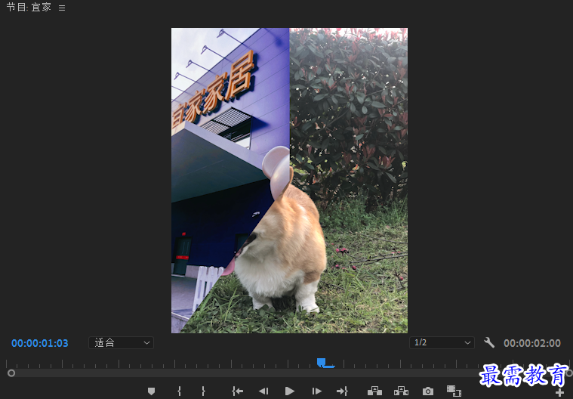Viewport: 573px width, 399px height.
Task: Open the Comparison View button
Action: click(454, 391)
